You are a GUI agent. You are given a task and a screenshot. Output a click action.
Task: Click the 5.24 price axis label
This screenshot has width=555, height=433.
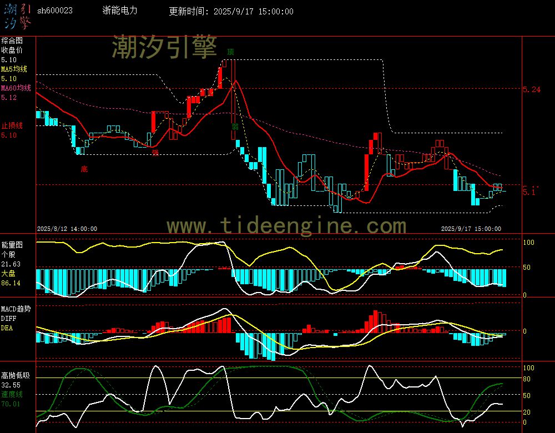(x=532, y=89)
